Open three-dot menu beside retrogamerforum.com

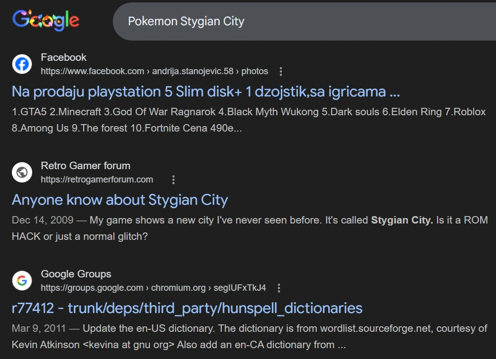point(173,180)
